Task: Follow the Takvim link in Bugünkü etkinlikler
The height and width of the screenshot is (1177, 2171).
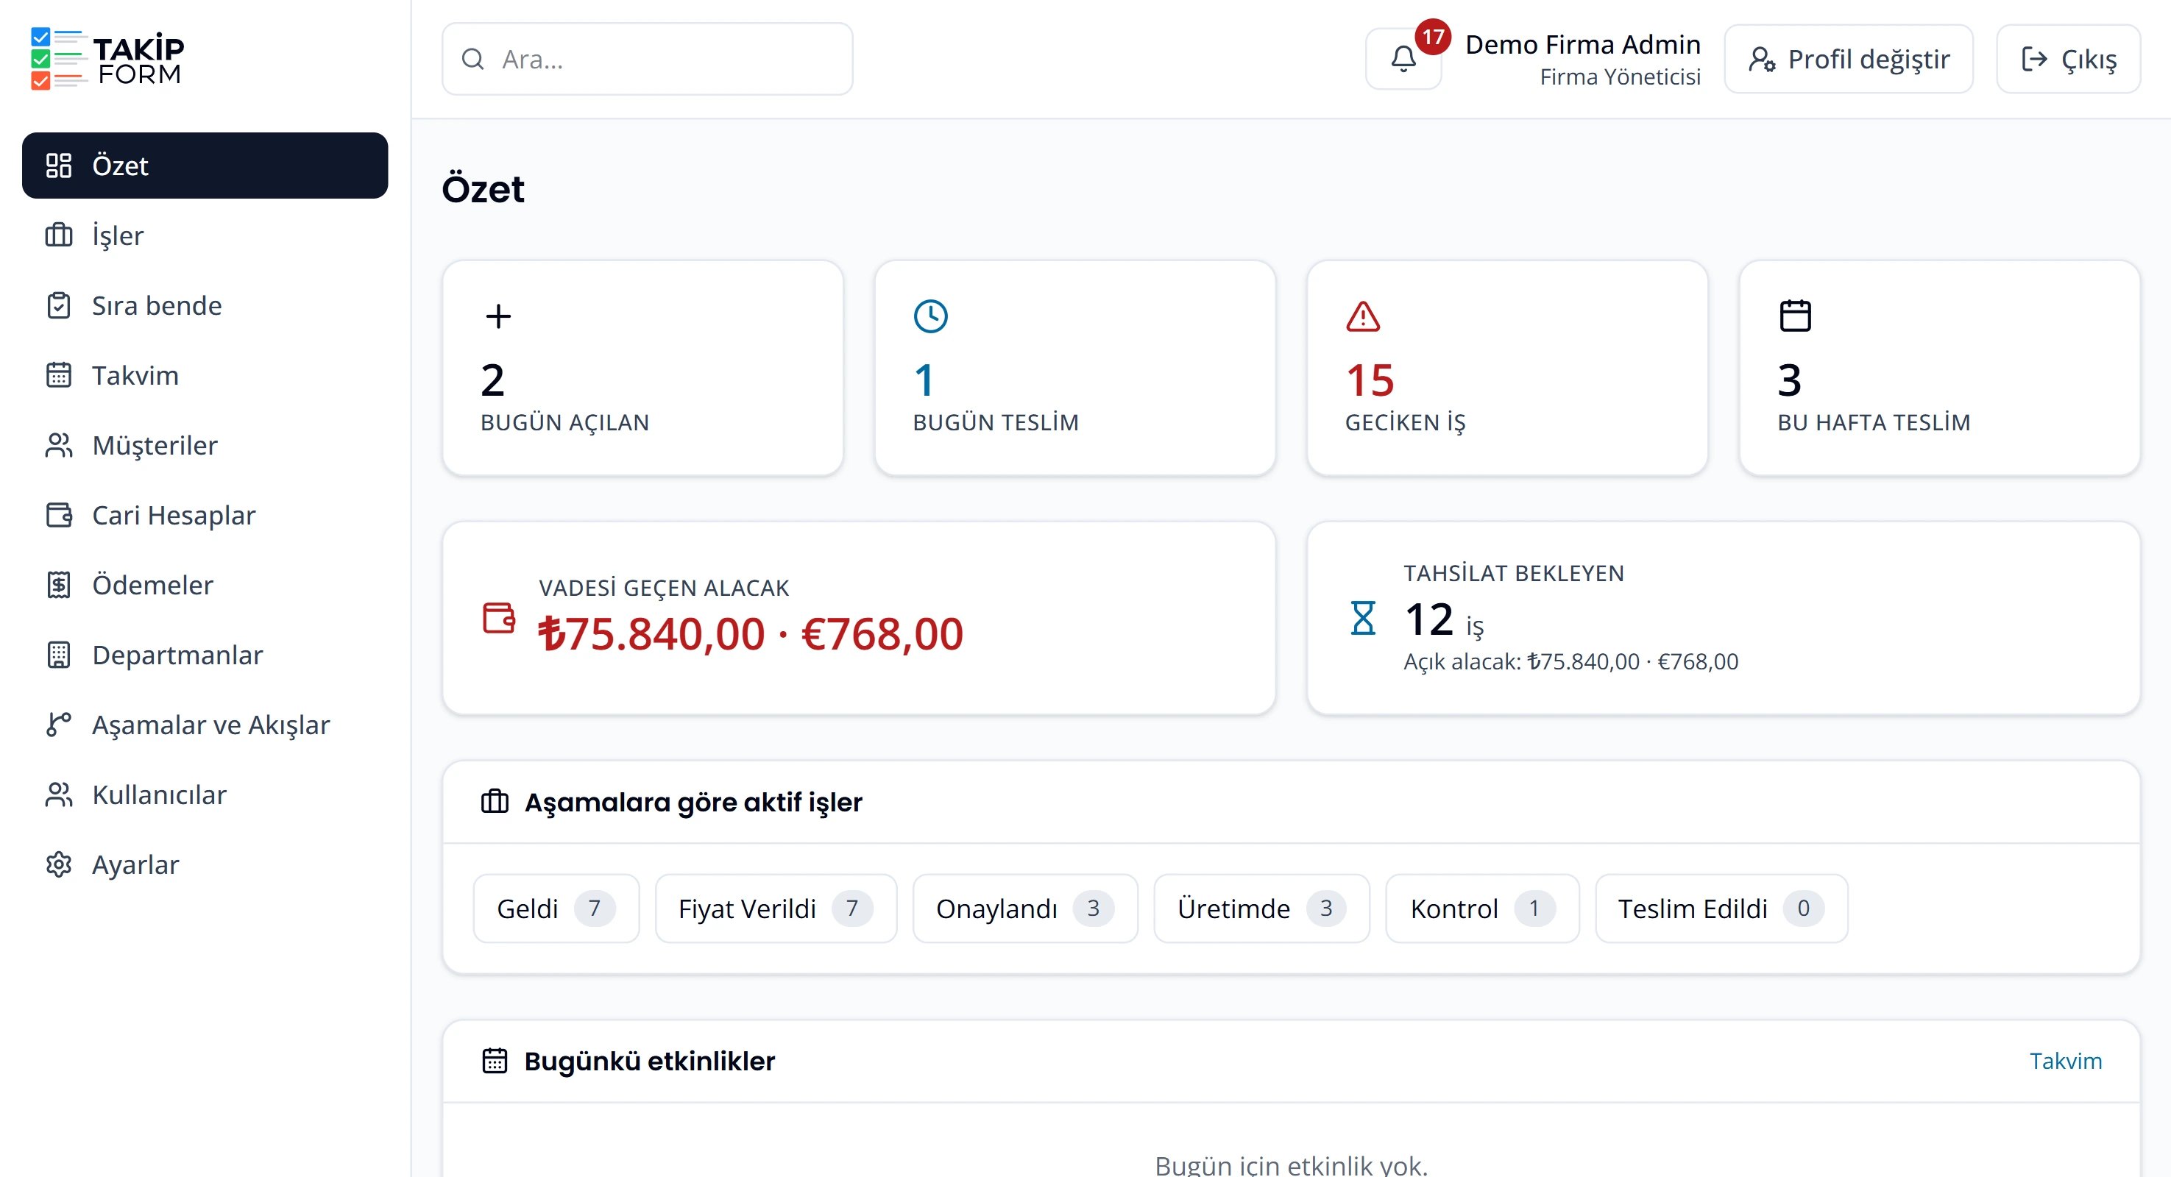Action: (x=2066, y=1061)
